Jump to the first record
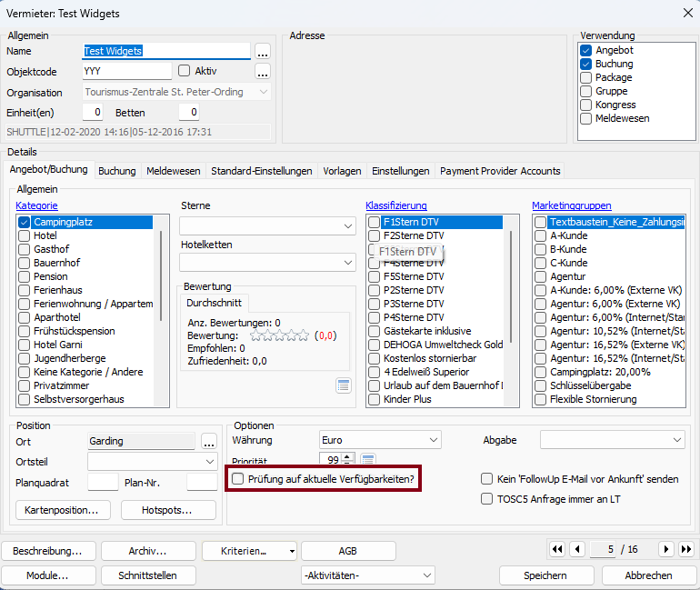The height and width of the screenshot is (590, 700). tap(557, 549)
